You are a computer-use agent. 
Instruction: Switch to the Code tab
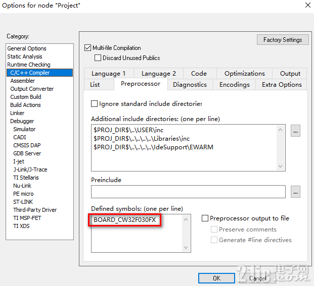(199, 74)
